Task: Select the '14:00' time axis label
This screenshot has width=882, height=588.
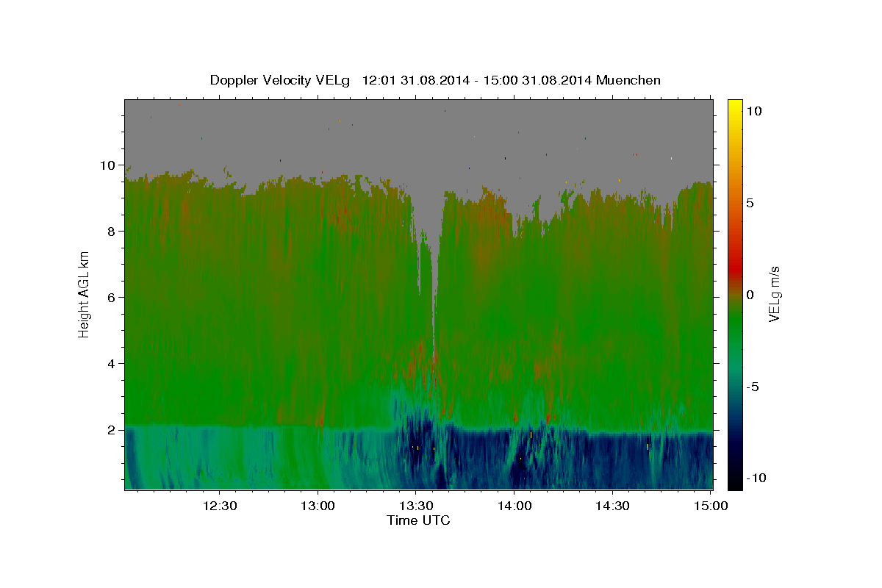Action: tap(514, 506)
